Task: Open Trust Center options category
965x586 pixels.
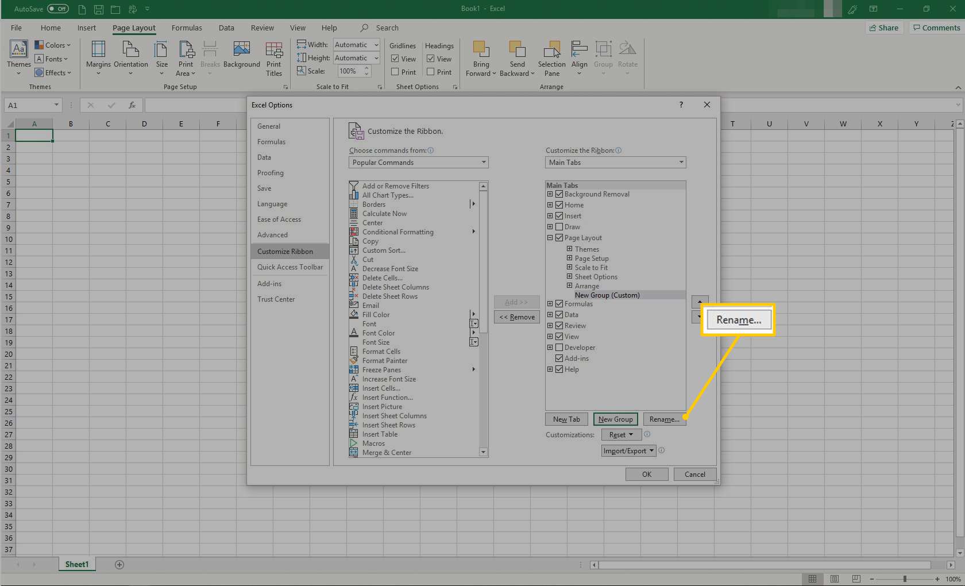Action: click(x=290, y=299)
